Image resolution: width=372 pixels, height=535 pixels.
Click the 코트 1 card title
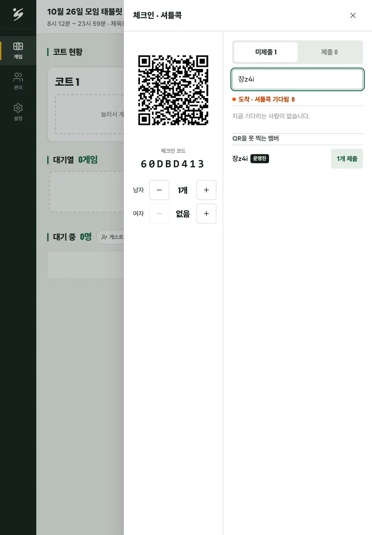pyautogui.click(x=67, y=82)
